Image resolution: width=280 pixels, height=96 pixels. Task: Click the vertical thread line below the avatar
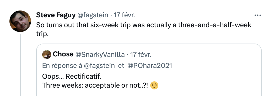(x=20, y=65)
